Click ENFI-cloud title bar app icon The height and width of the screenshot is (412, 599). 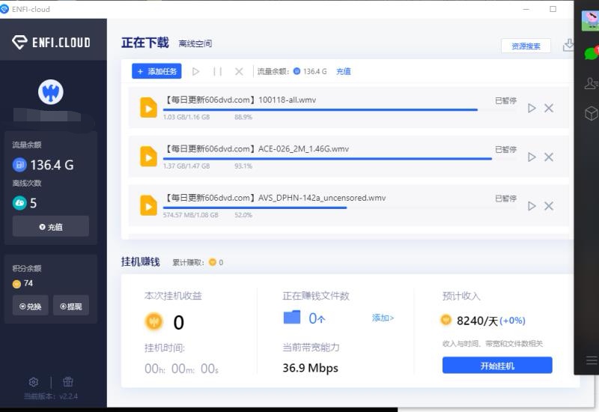point(4,9)
